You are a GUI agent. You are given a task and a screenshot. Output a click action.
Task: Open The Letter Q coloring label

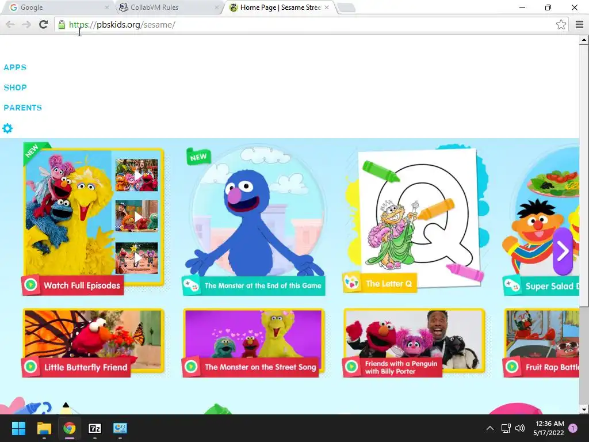click(x=389, y=283)
